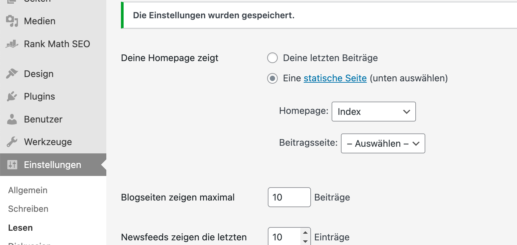Increase Newsfeeds entries with up arrow

305,232
